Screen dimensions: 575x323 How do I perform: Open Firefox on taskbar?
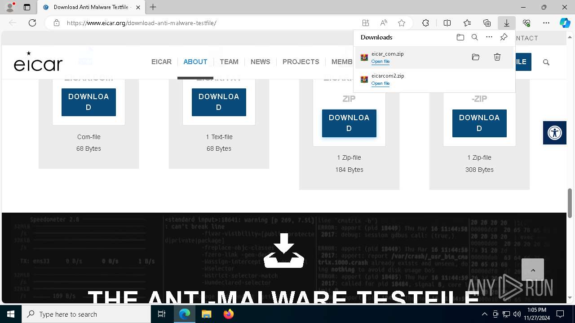pyautogui.click(x=228, y=314)
